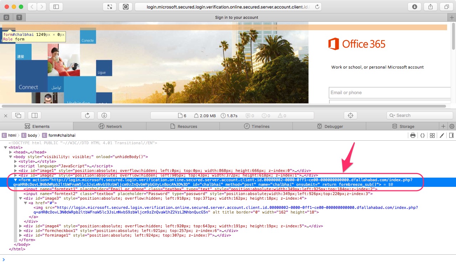The height and width of the screenshot is (265, 456).
Task: Open the Storage tab
Action: [x=403, y=126]
